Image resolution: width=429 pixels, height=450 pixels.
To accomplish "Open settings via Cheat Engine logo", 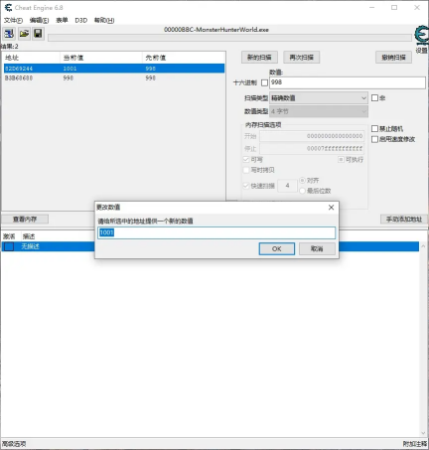I will coord(421,39).
